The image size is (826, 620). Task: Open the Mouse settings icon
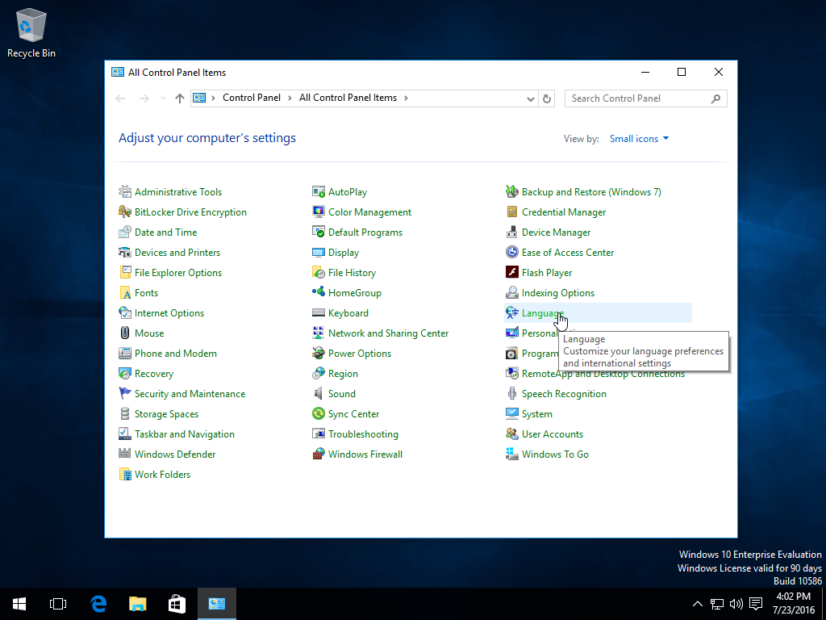click(125, 333)
